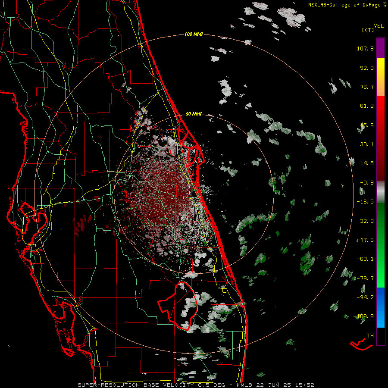Click the '[KT]' units label

[x=368, y=30]
